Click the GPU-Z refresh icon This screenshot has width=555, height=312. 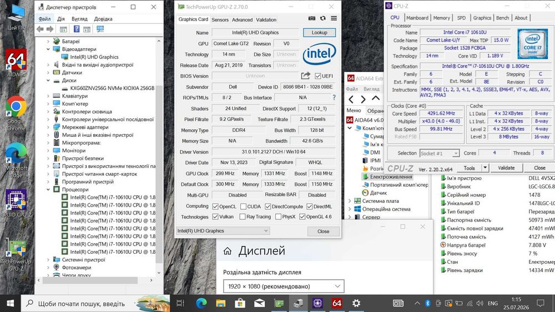[x=323, y=18]
